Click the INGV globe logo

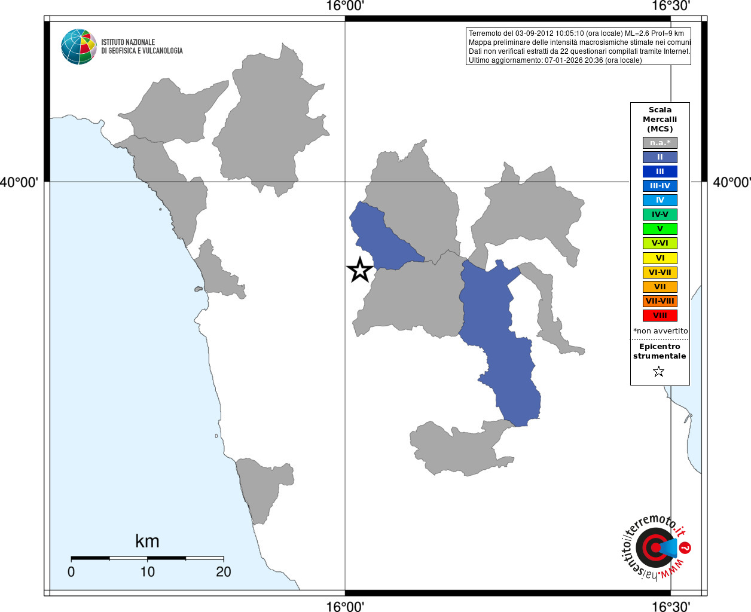click(x=79, y=47)
